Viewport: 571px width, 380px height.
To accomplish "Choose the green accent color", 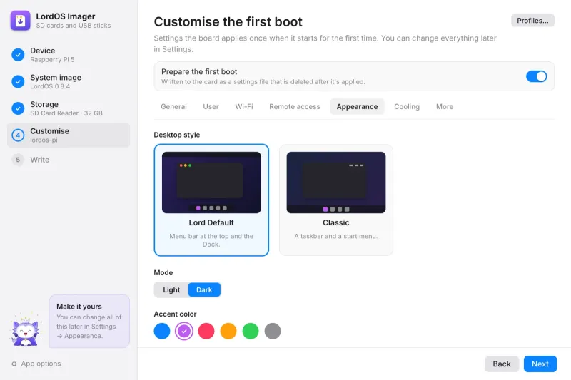I will coord(251,332).
